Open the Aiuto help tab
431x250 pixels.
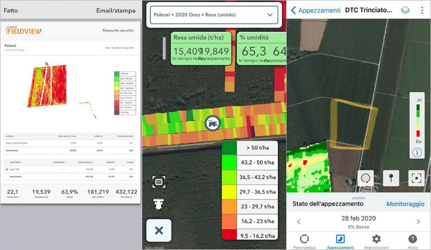413,241
